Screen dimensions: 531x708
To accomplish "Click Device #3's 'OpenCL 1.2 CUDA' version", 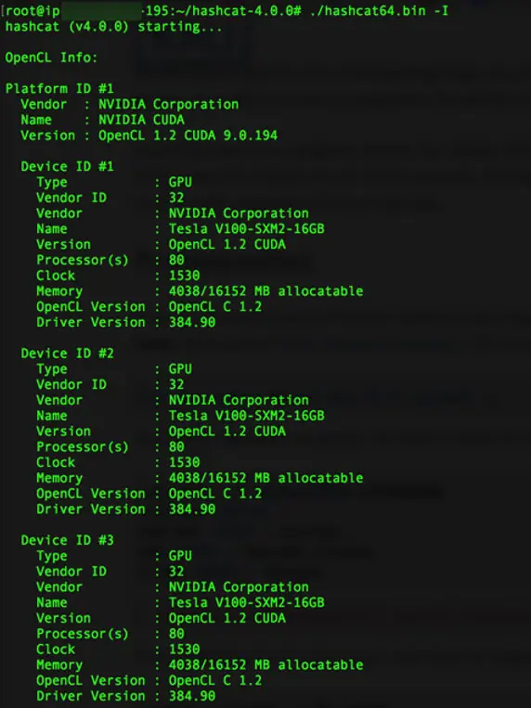I will pyautogui.click(x=227, y=618).
